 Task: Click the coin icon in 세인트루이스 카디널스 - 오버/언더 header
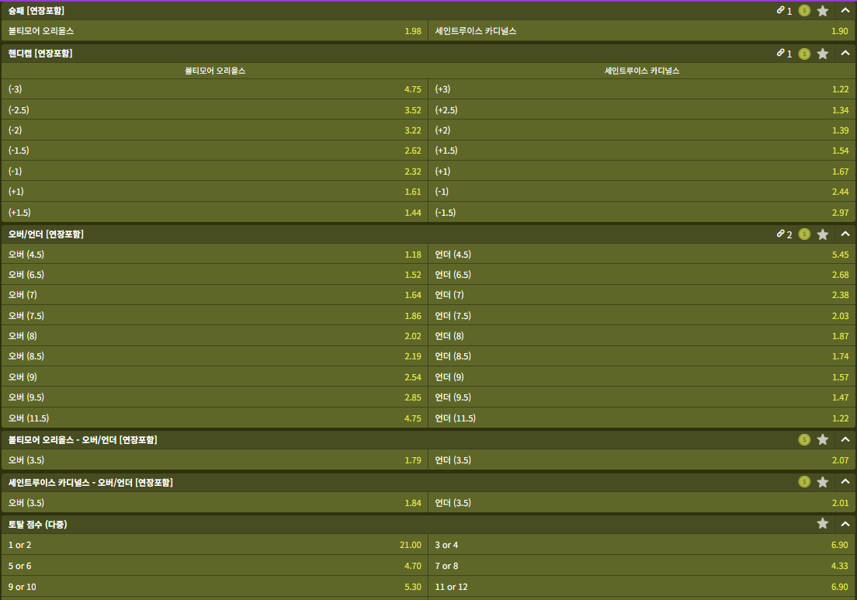point(804,481)
